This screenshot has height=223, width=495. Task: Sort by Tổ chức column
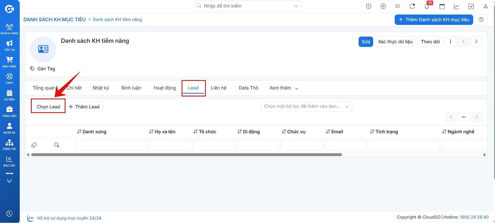coord(204,132)
